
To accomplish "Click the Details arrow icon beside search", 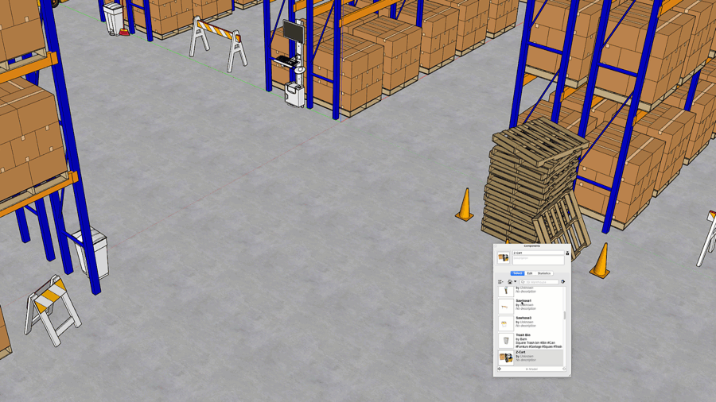I will 562,282.
